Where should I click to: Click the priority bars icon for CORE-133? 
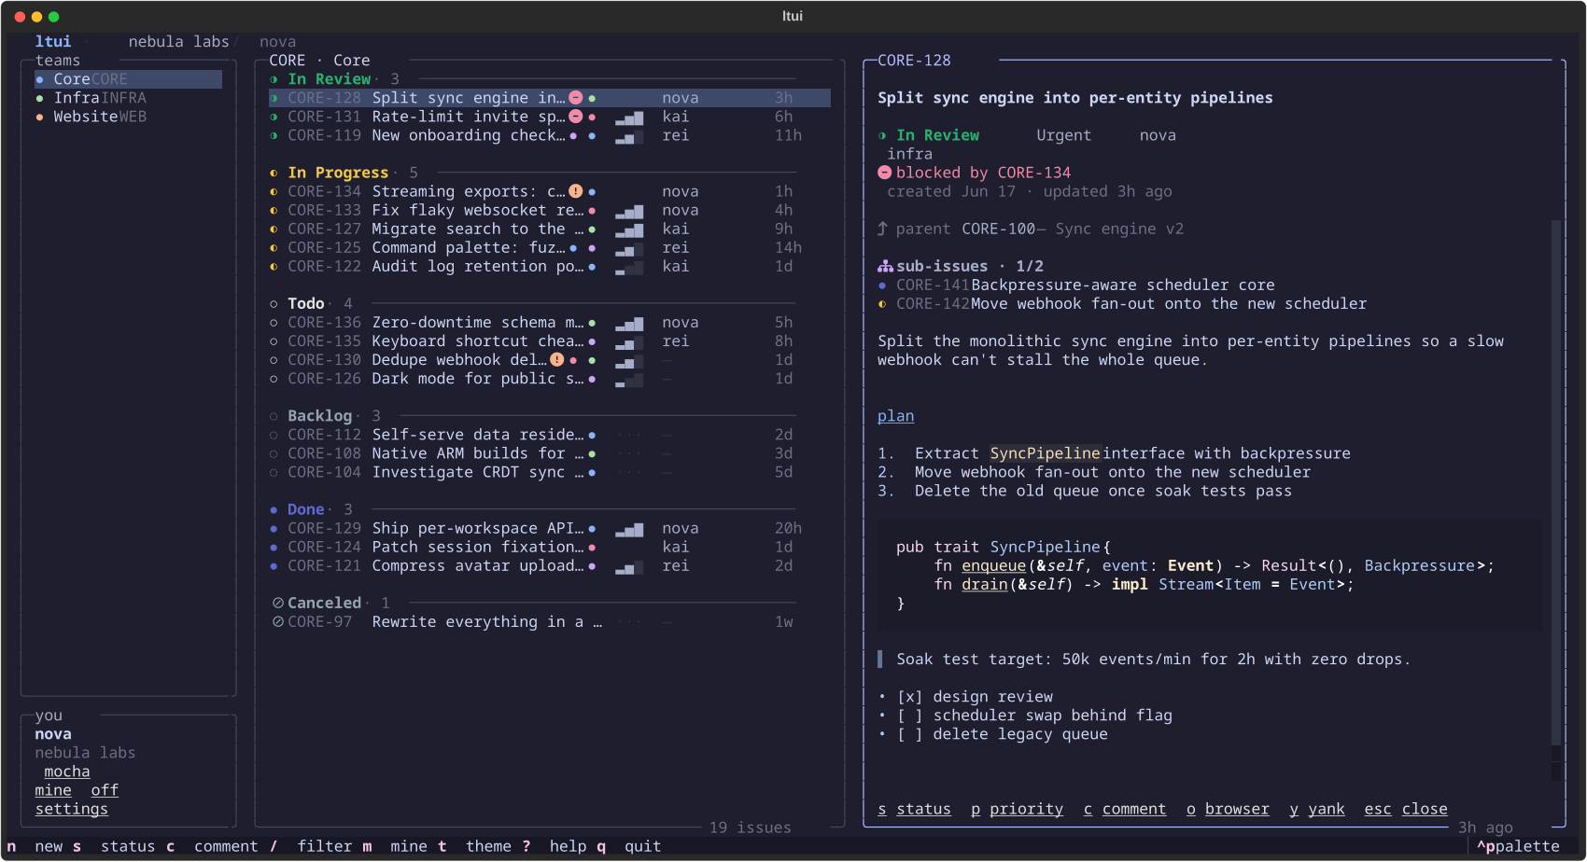click(629, 211)
